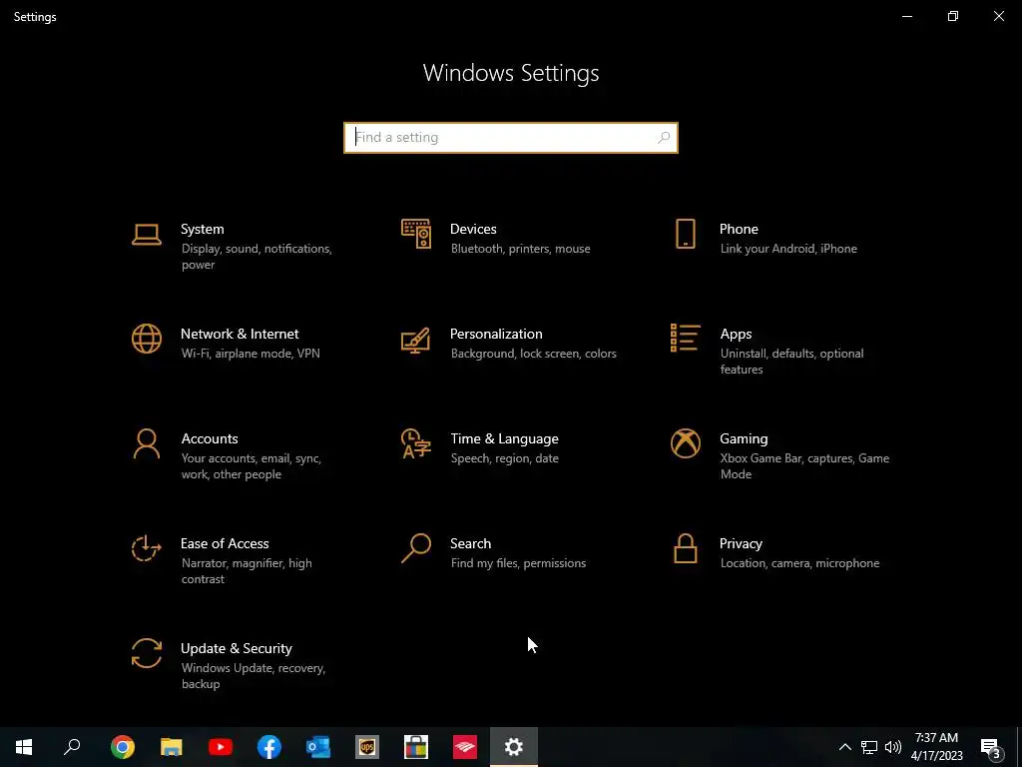
Task: Click the magnifier inside the search box
Action: [664, 138]
